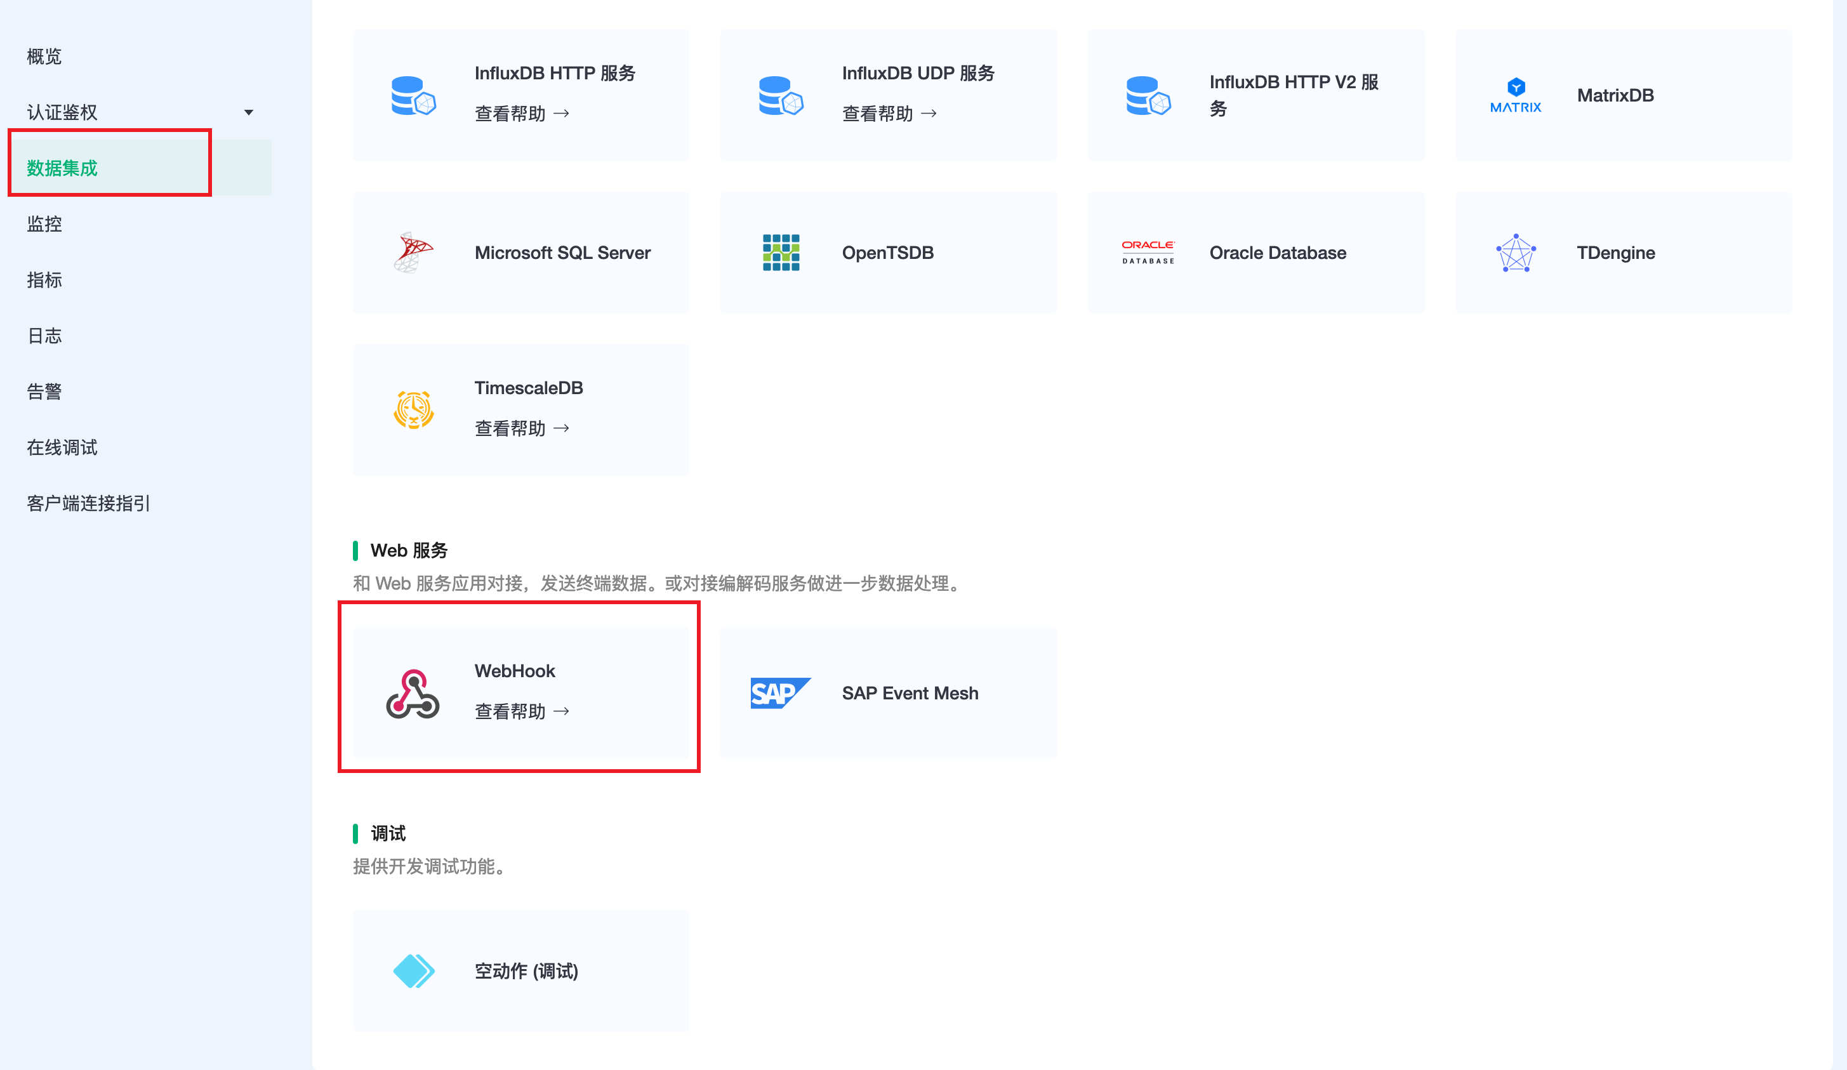Select the TimescaleDB tiger icon

coord(413,410)
